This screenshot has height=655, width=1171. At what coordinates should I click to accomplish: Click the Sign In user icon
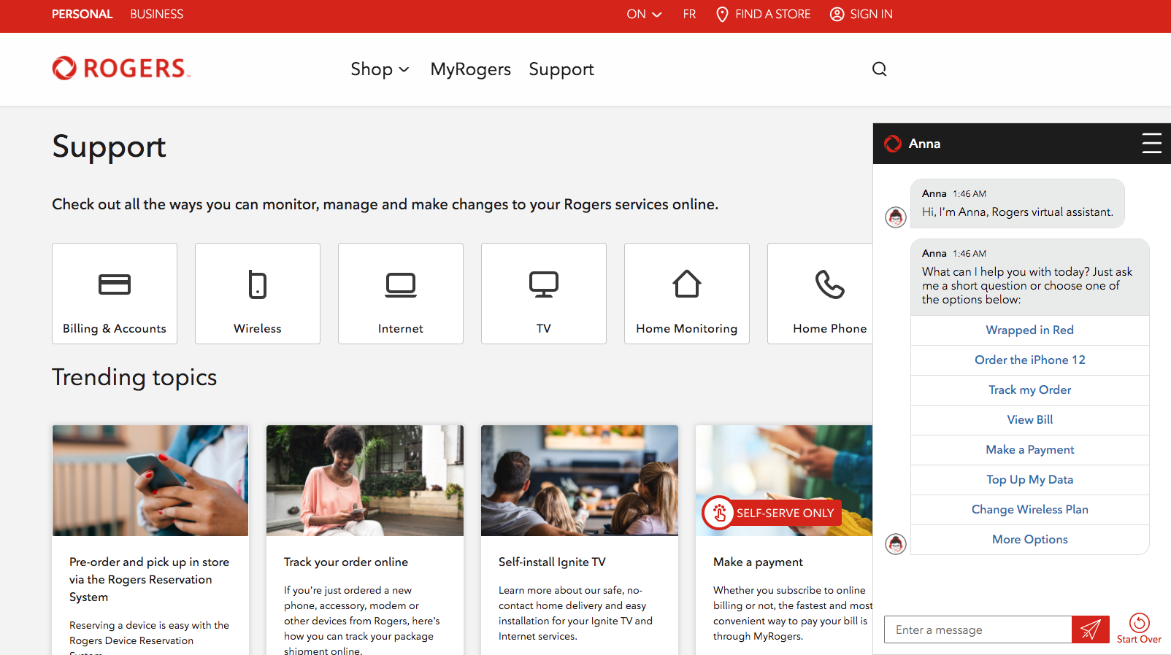[837, 15]
